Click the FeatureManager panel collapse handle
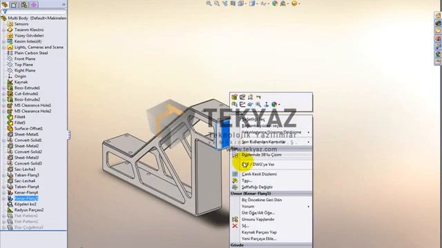The height and width of the screenshot is (248, 442). tap(68, 135)
